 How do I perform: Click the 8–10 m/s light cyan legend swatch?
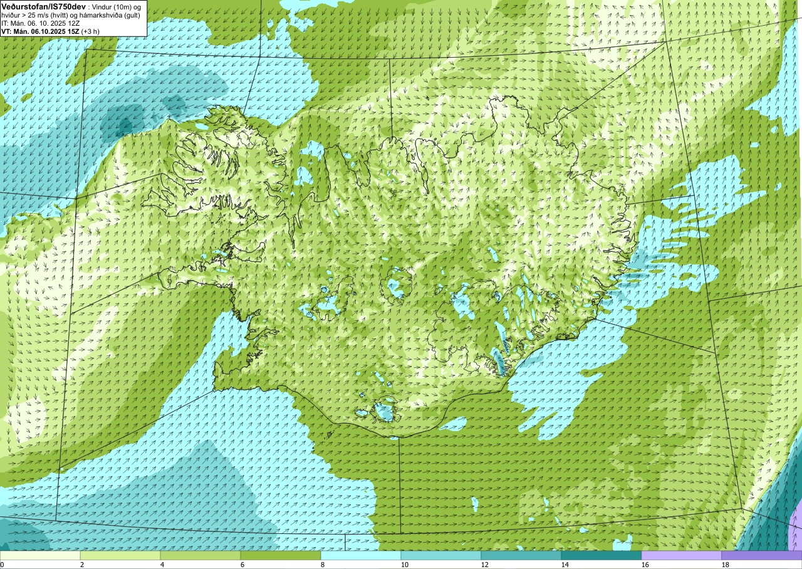[x=361, y=555]
